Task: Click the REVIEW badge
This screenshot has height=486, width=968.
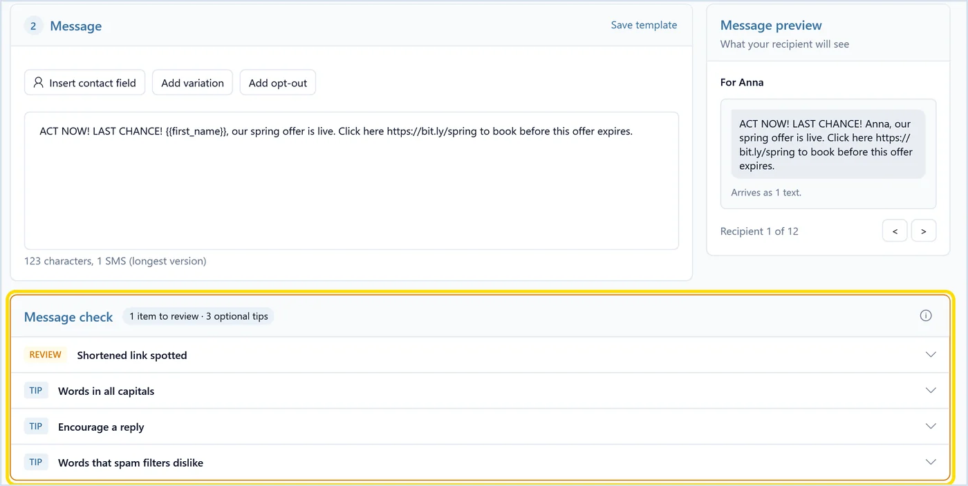Action: point(46,355)
